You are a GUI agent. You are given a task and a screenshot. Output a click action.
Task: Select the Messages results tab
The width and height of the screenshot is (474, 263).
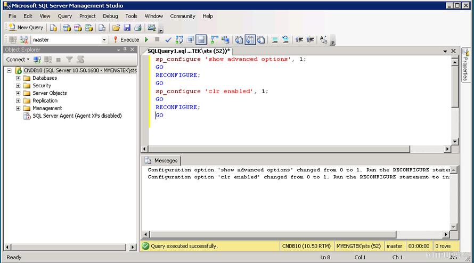[161, 161]
